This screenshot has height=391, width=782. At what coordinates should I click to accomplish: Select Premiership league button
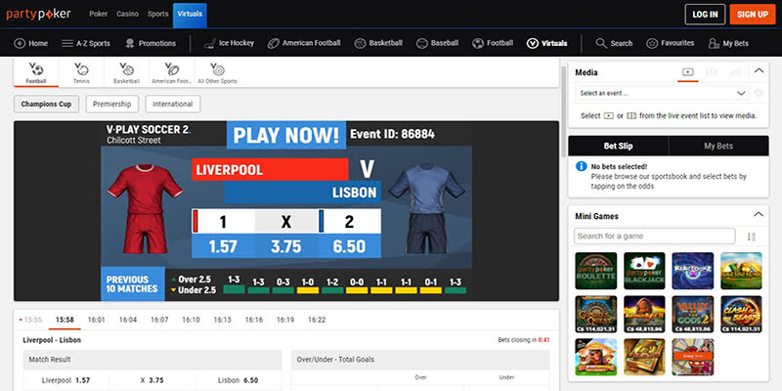(x=111, y=105)
